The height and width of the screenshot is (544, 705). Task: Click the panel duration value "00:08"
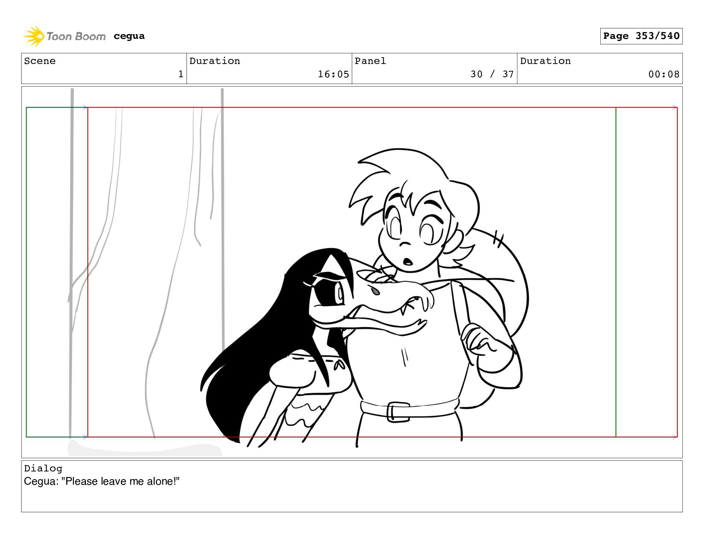pyautogui.click(x=664, y=74)
